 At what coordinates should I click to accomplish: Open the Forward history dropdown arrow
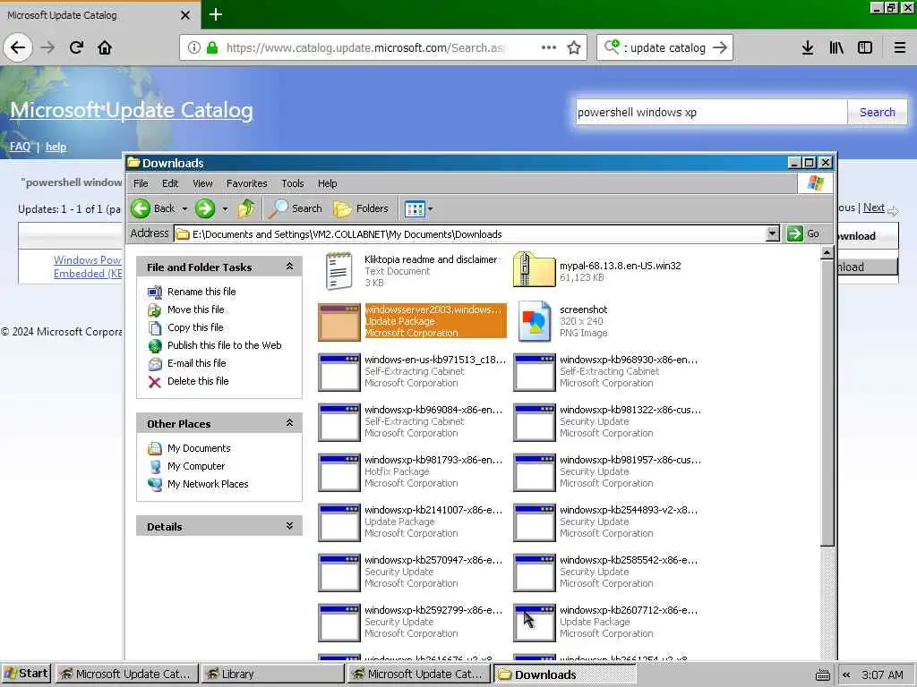(x=225, y=208)
